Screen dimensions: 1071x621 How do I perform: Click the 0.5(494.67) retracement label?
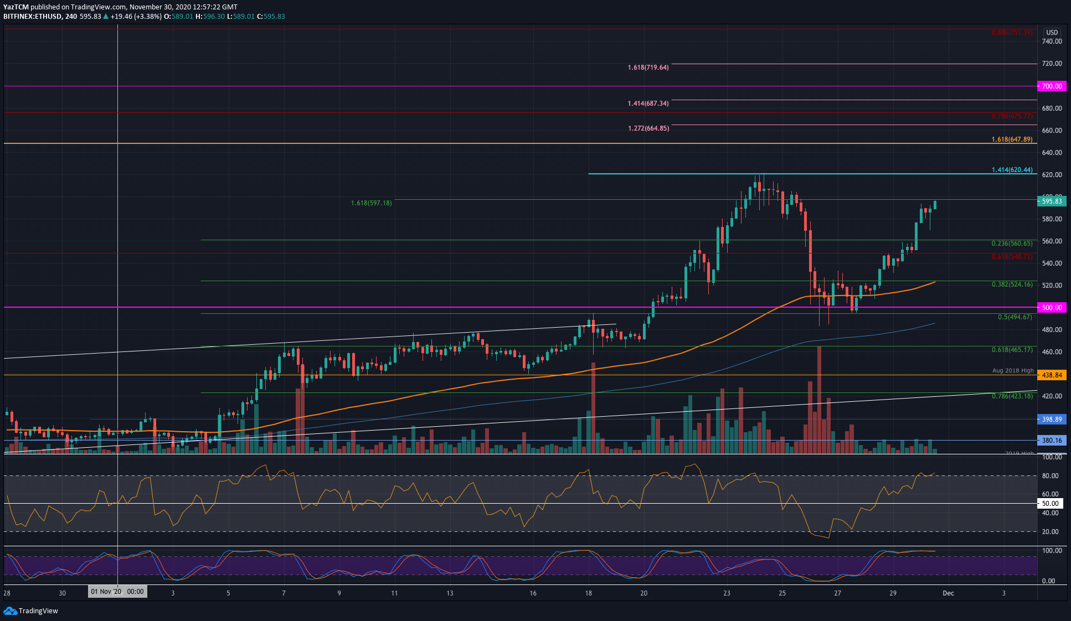pyautogui.click(x=1015, y=317)
